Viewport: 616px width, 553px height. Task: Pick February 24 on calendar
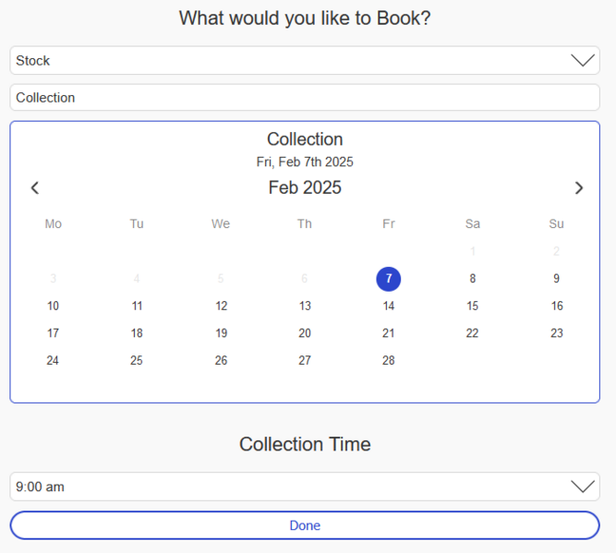[x=53, y=361]
